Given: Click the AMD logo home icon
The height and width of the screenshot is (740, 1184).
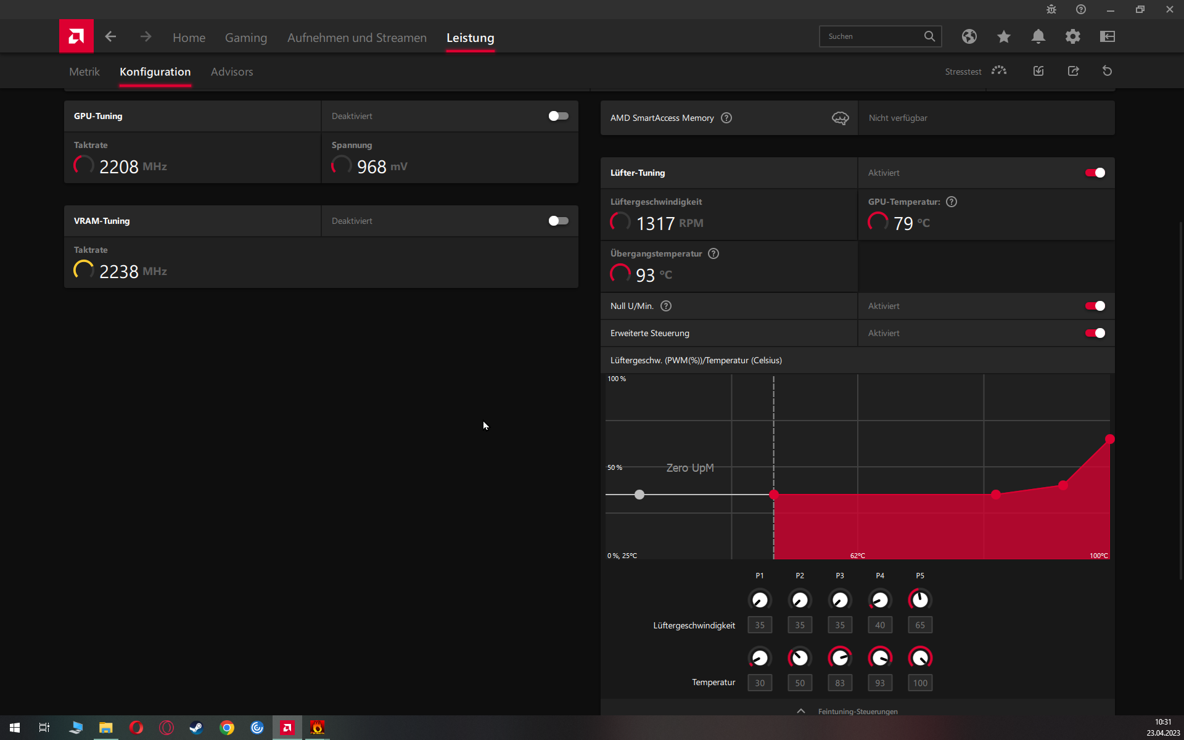Looking at the screenshot, I should point(76,36).
